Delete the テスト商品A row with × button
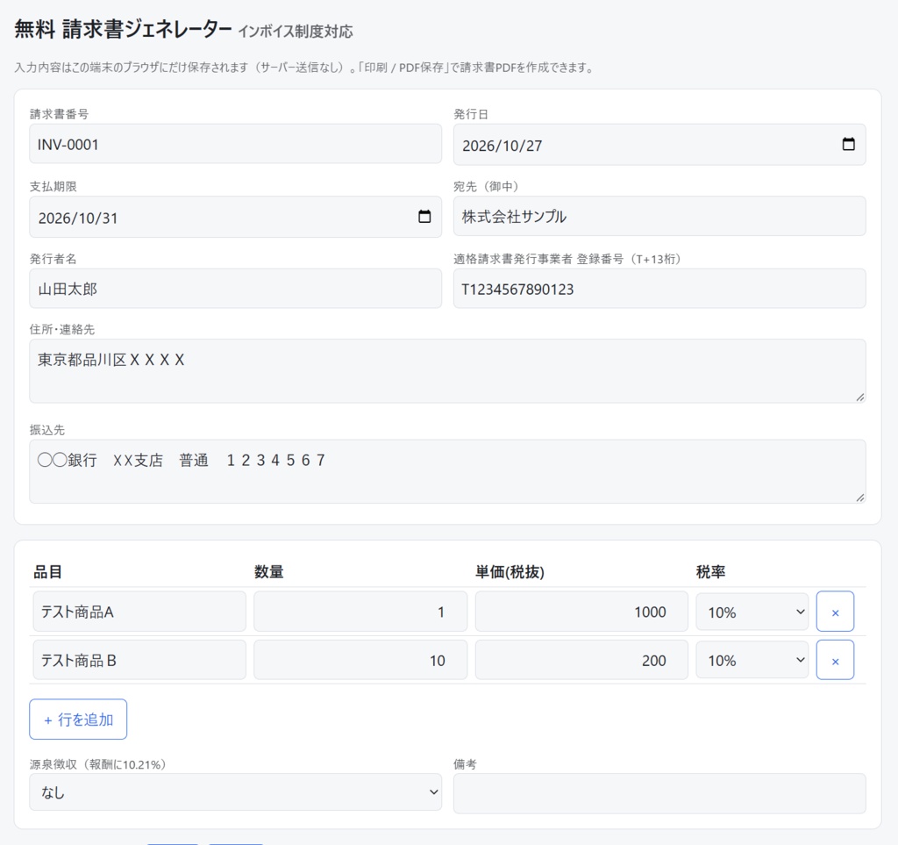This screenshot has width=898, height=845. click(x=835, y=612)
